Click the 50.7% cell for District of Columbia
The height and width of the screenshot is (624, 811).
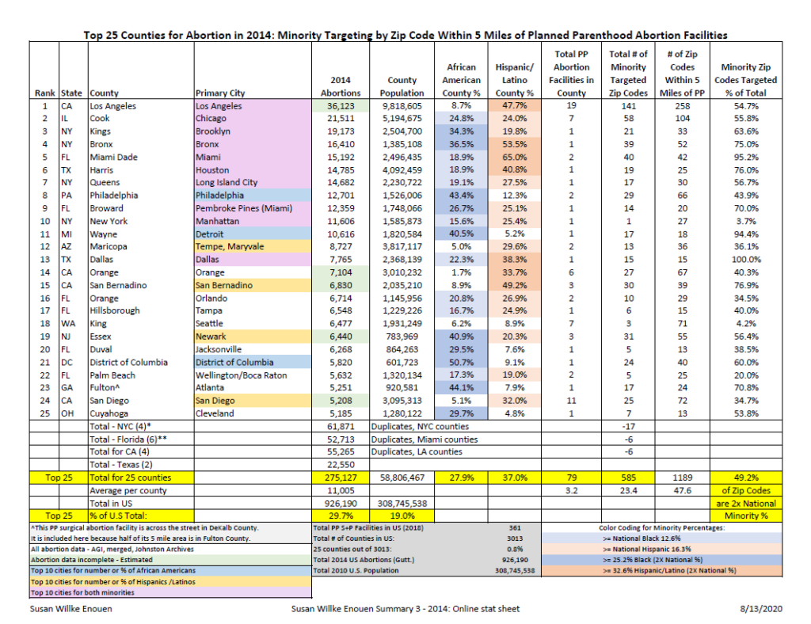[x=461, y=363]
